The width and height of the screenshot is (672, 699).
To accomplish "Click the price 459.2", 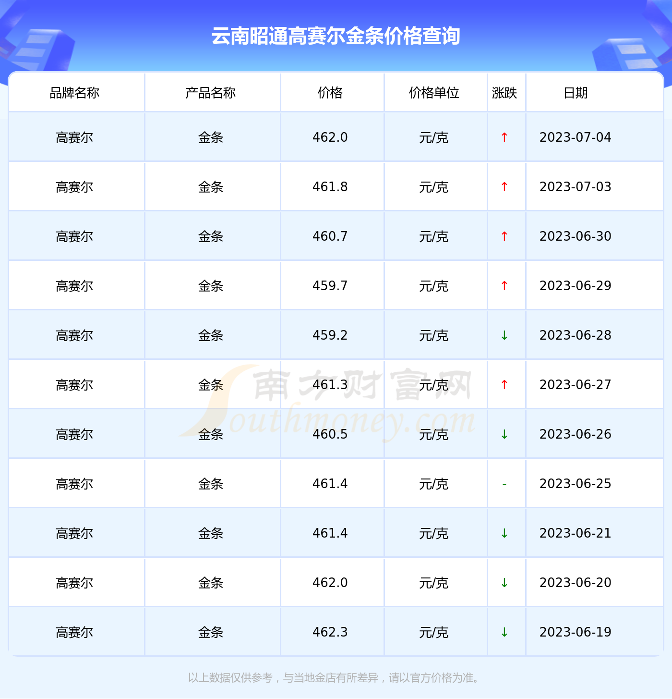I will pos(330,335).
